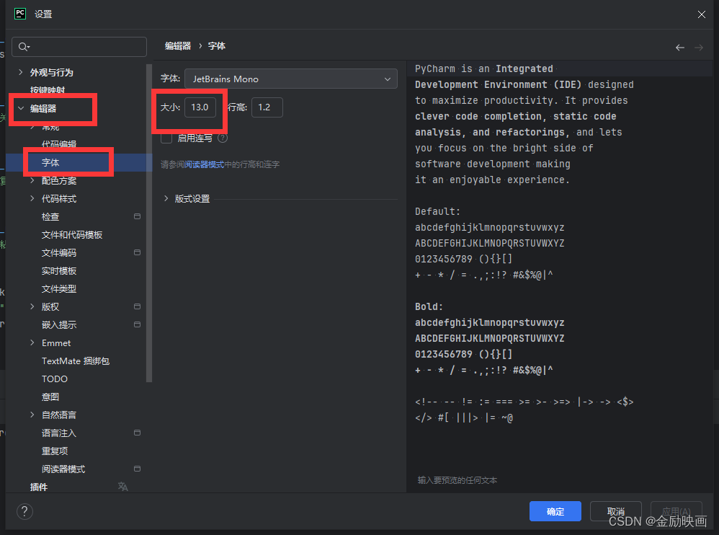This screenshot has width=719, height=535.
Task: Click project-level marker icon beside 语言注入
Action: [137, 433]
